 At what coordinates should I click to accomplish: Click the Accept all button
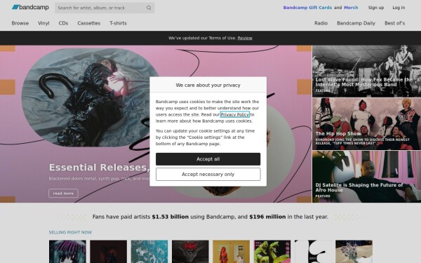pos(208,159)
